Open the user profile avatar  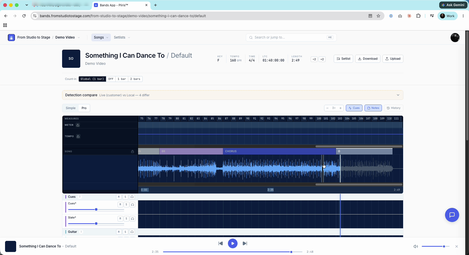pyautogui.click(x=455, y=38)
